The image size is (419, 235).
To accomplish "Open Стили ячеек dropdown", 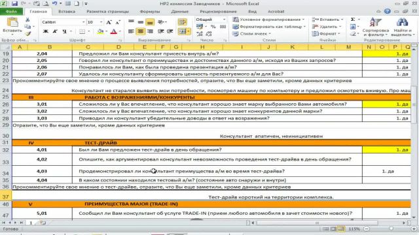I will pos(251,34).
